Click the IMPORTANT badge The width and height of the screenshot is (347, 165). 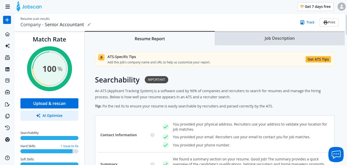coord(157,80)
